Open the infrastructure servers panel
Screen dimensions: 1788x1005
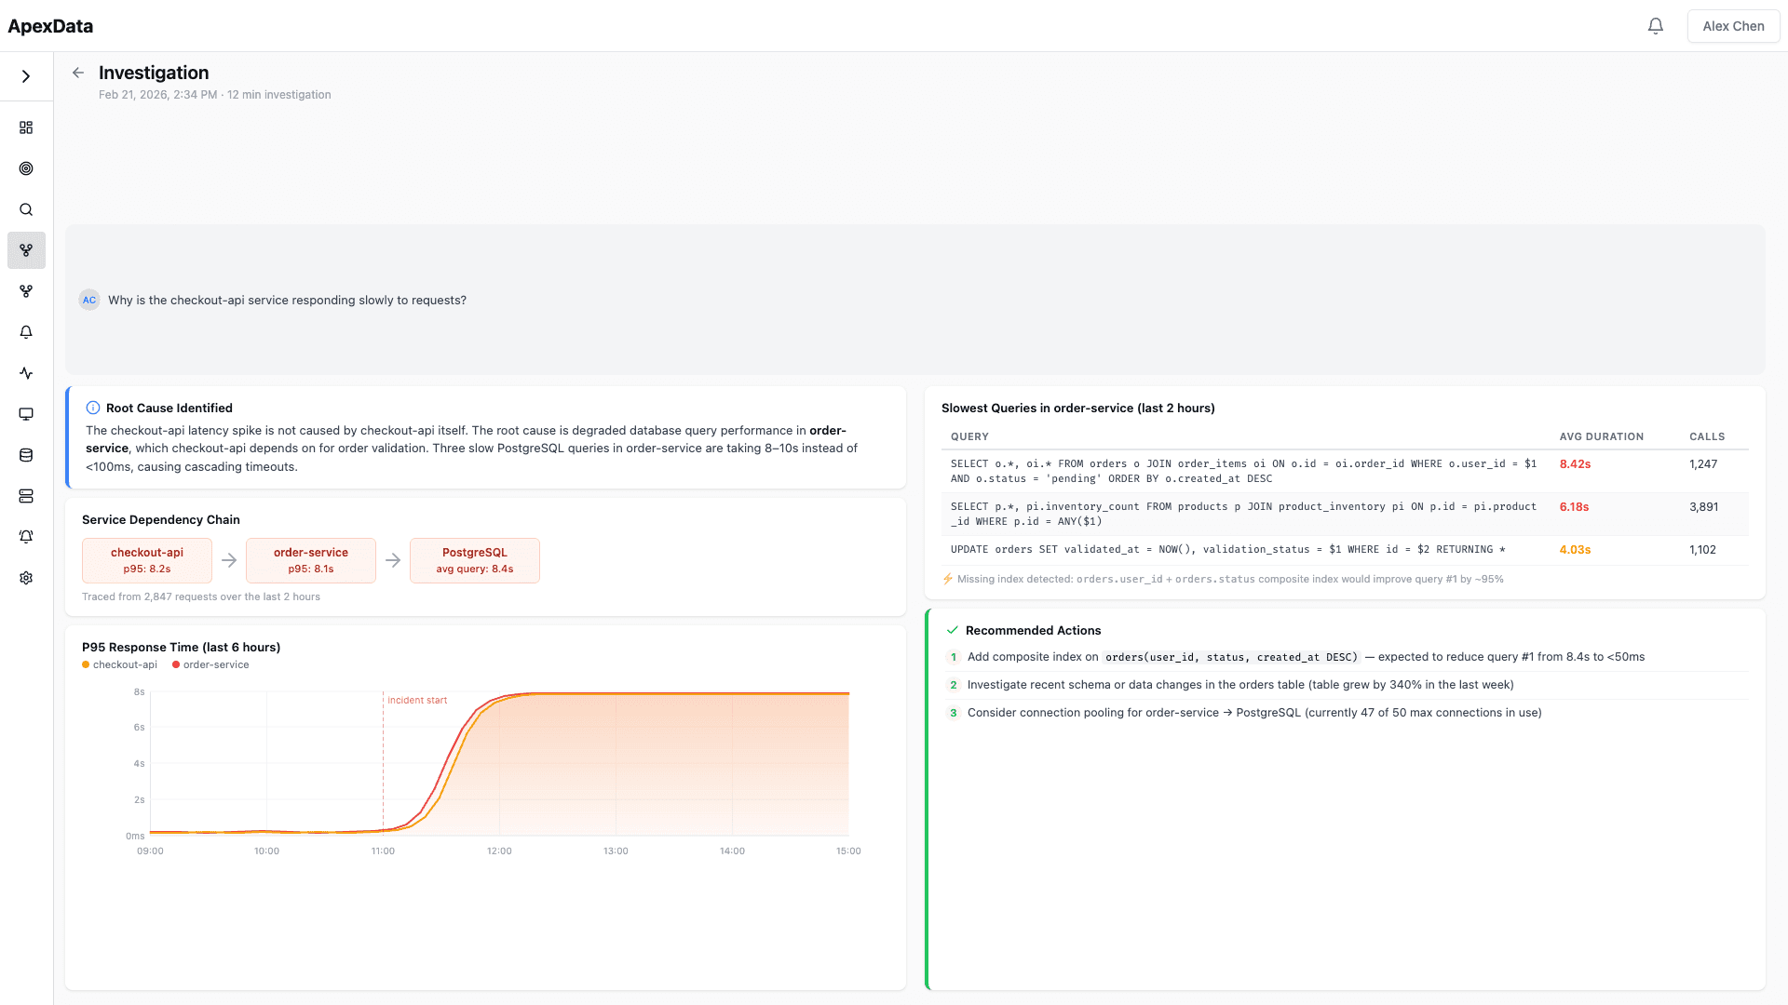tap(26, 496)
